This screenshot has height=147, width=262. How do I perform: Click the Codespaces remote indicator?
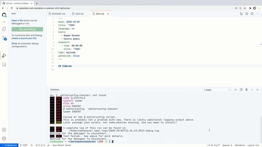(9, 145)
